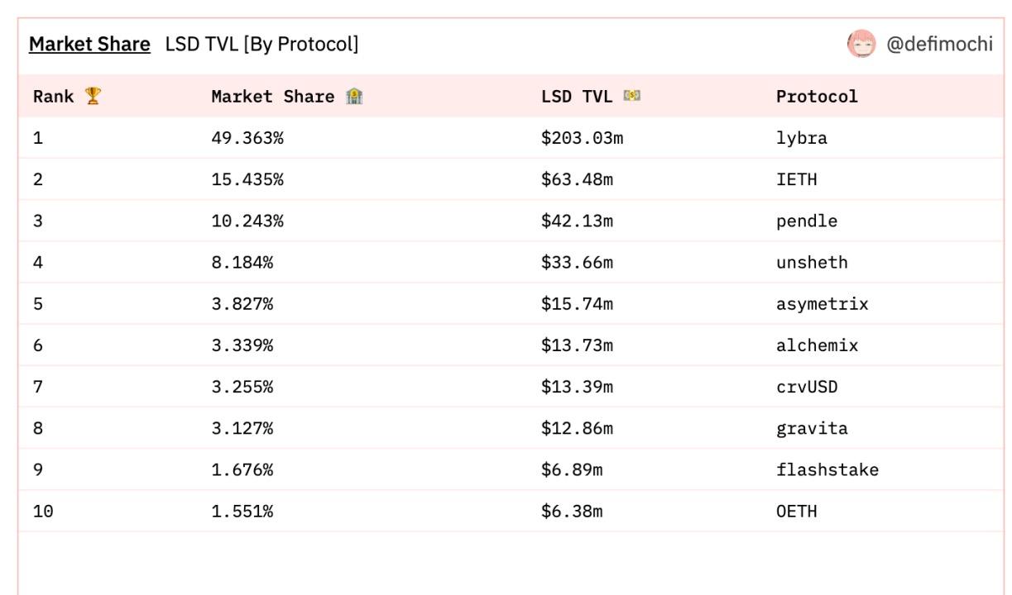Click the @defimochi handle
The height and width of the screenshot is (595, 1012).
pyautogui.click(x=939, y=44)
